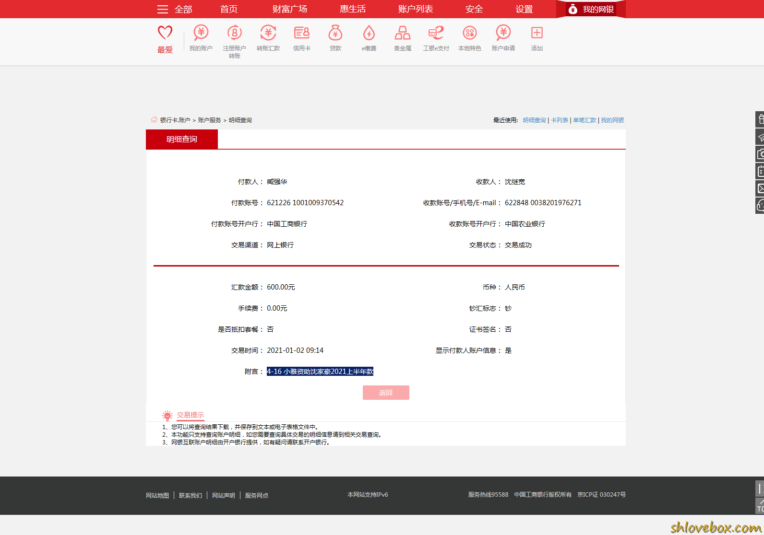Click footer link 网站地图
The width and height of the screenshot is (764, 535).
click(157, 495)
